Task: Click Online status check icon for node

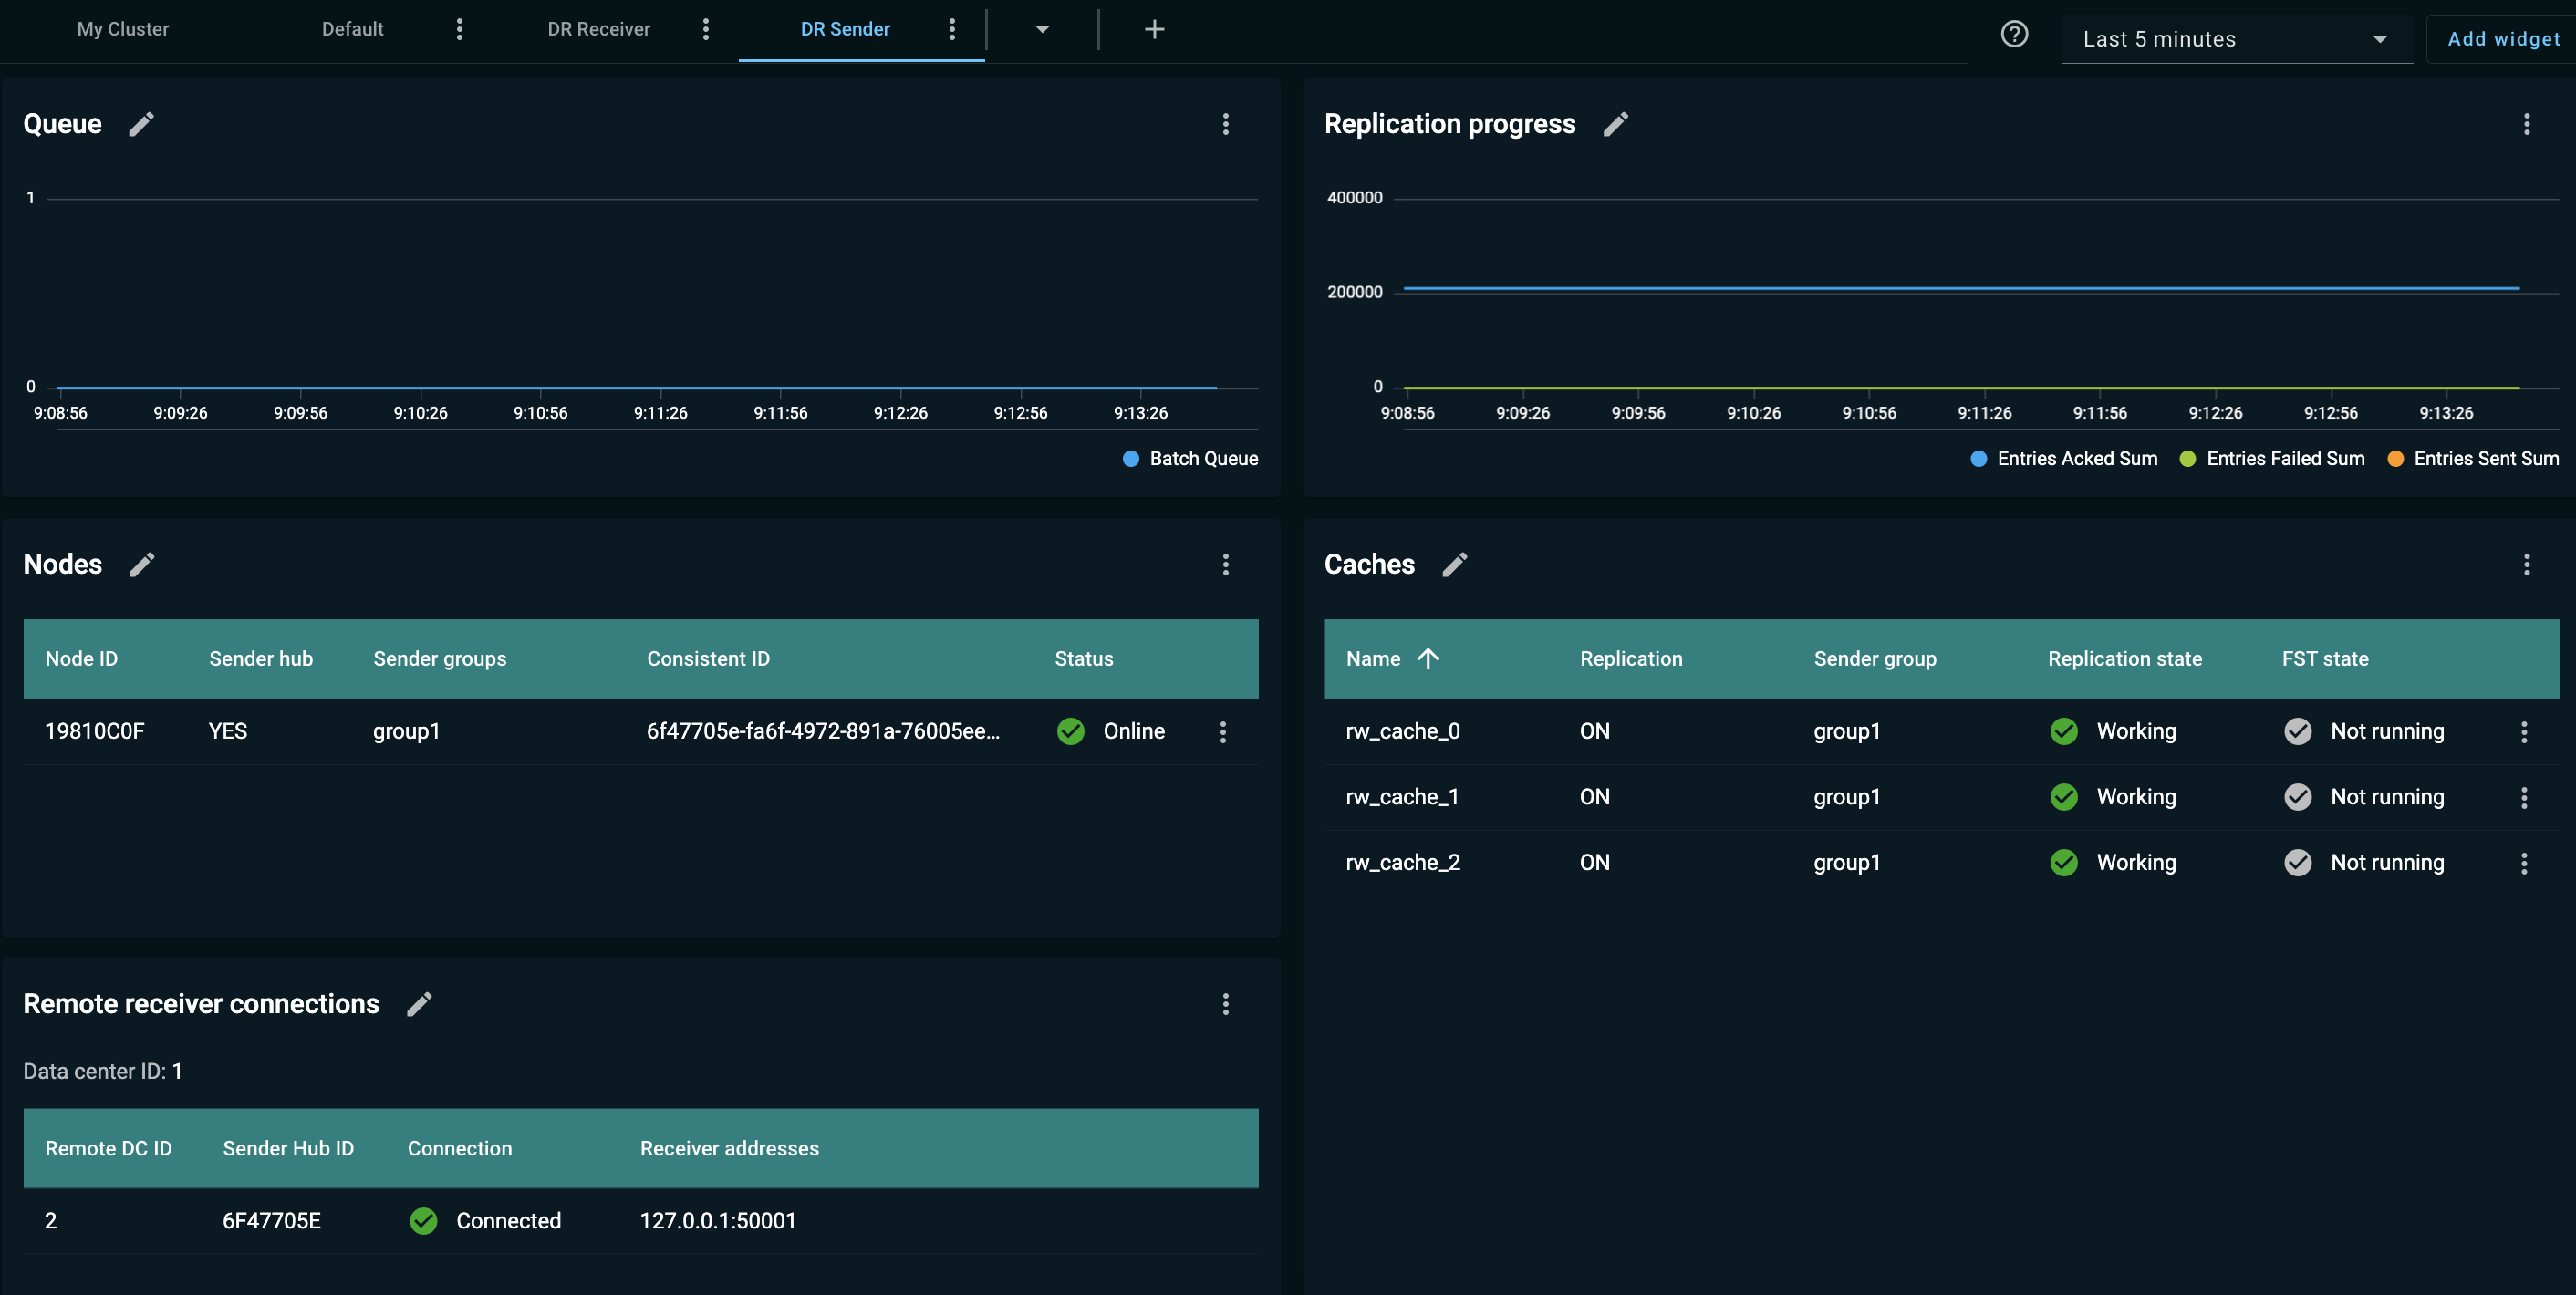Action: [1070, 731]
